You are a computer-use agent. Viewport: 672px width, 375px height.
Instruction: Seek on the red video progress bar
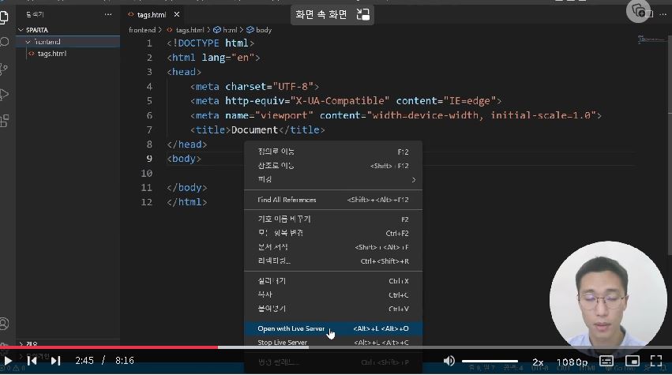(109, 347)
